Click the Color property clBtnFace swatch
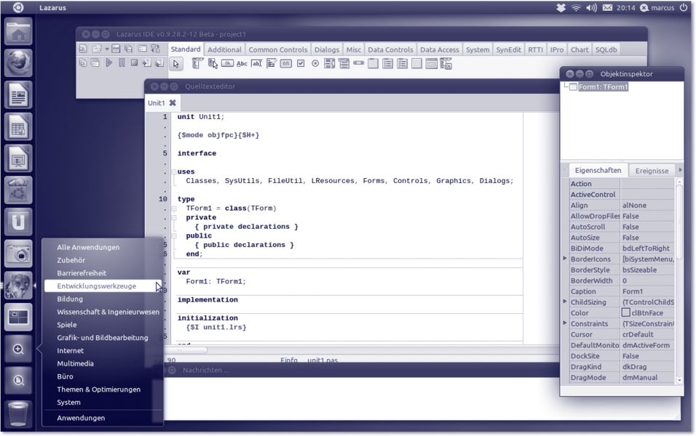Viewport: 696px width, 436px height. tap(625, 312)
